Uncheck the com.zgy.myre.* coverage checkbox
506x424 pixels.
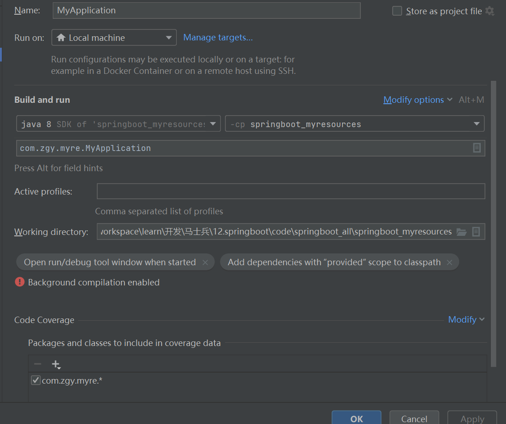pyautogui.click(x=35, y=380)
